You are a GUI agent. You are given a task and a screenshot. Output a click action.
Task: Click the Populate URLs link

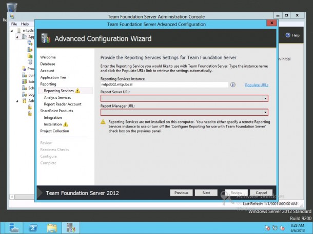point(257,85)
